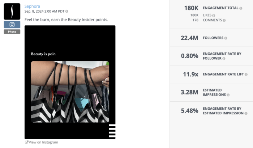The width and height of the screenshot is (253, 148).
Task: Click the info icon next to Engagement Total
Action: pos(241,8)
